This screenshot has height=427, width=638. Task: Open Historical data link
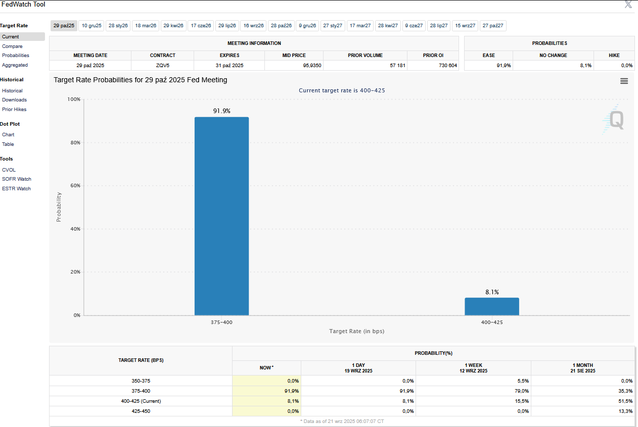point(12,91)
